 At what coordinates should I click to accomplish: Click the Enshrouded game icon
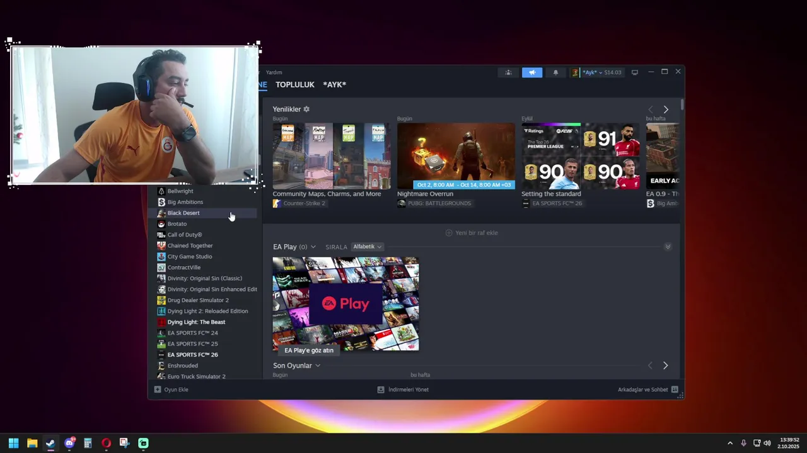tap(161, 366)
